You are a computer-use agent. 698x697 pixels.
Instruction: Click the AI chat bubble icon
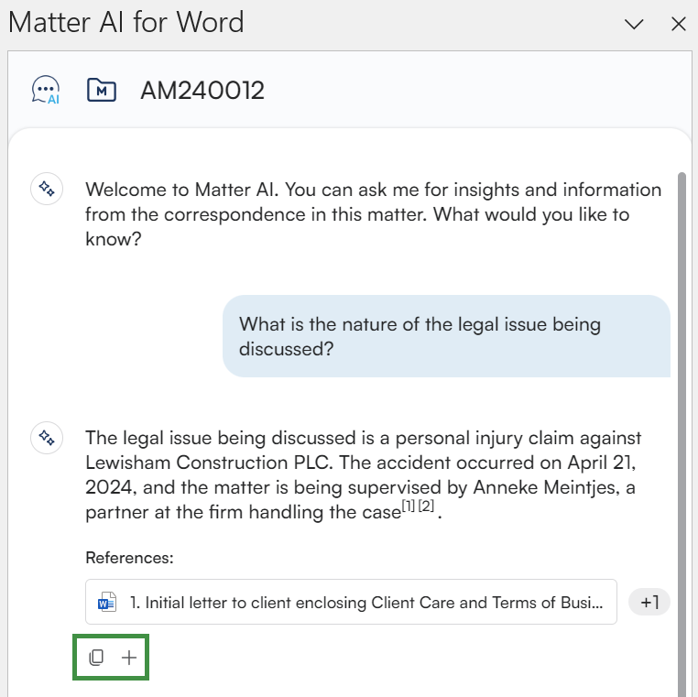pyautogui.click(x=46, y=90)
